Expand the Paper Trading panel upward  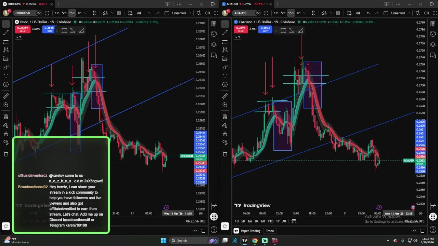(414, 231)
